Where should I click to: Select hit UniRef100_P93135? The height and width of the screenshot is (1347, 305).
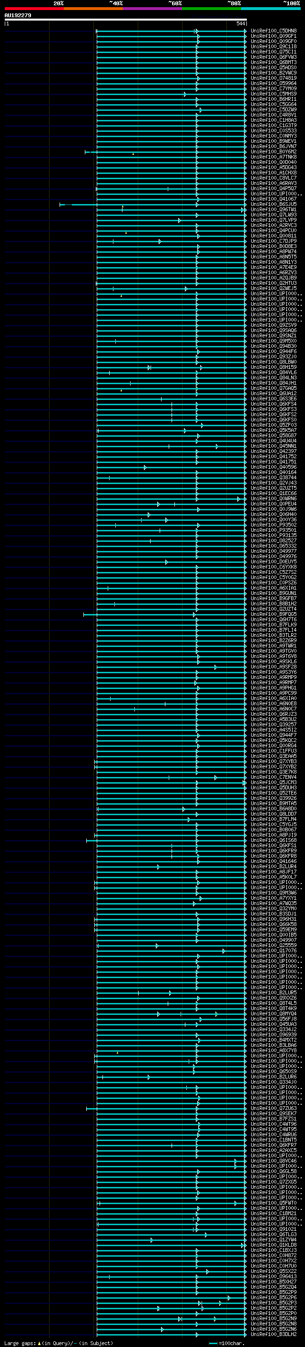pos(273,536)
